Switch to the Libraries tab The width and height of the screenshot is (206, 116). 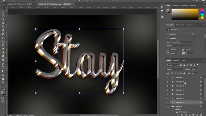click(190, 25)
